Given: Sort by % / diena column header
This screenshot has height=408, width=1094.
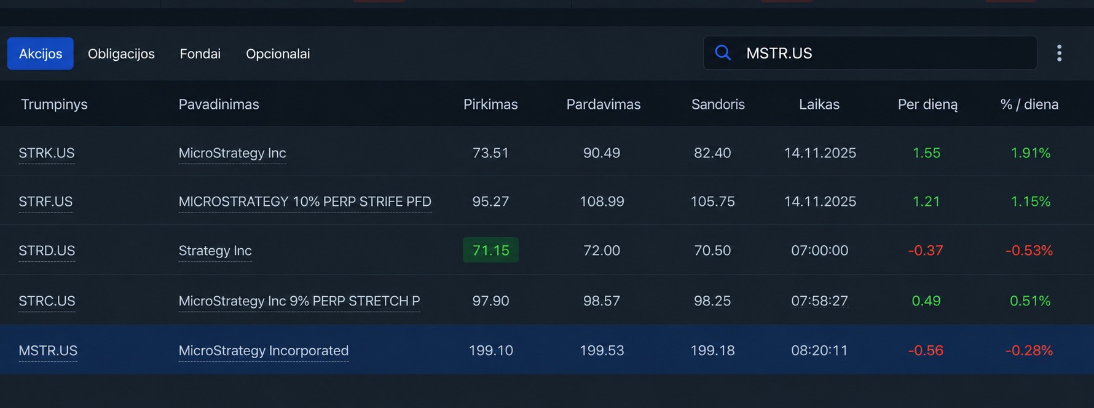Looking at the screenshot, I should pos(1029,104).
